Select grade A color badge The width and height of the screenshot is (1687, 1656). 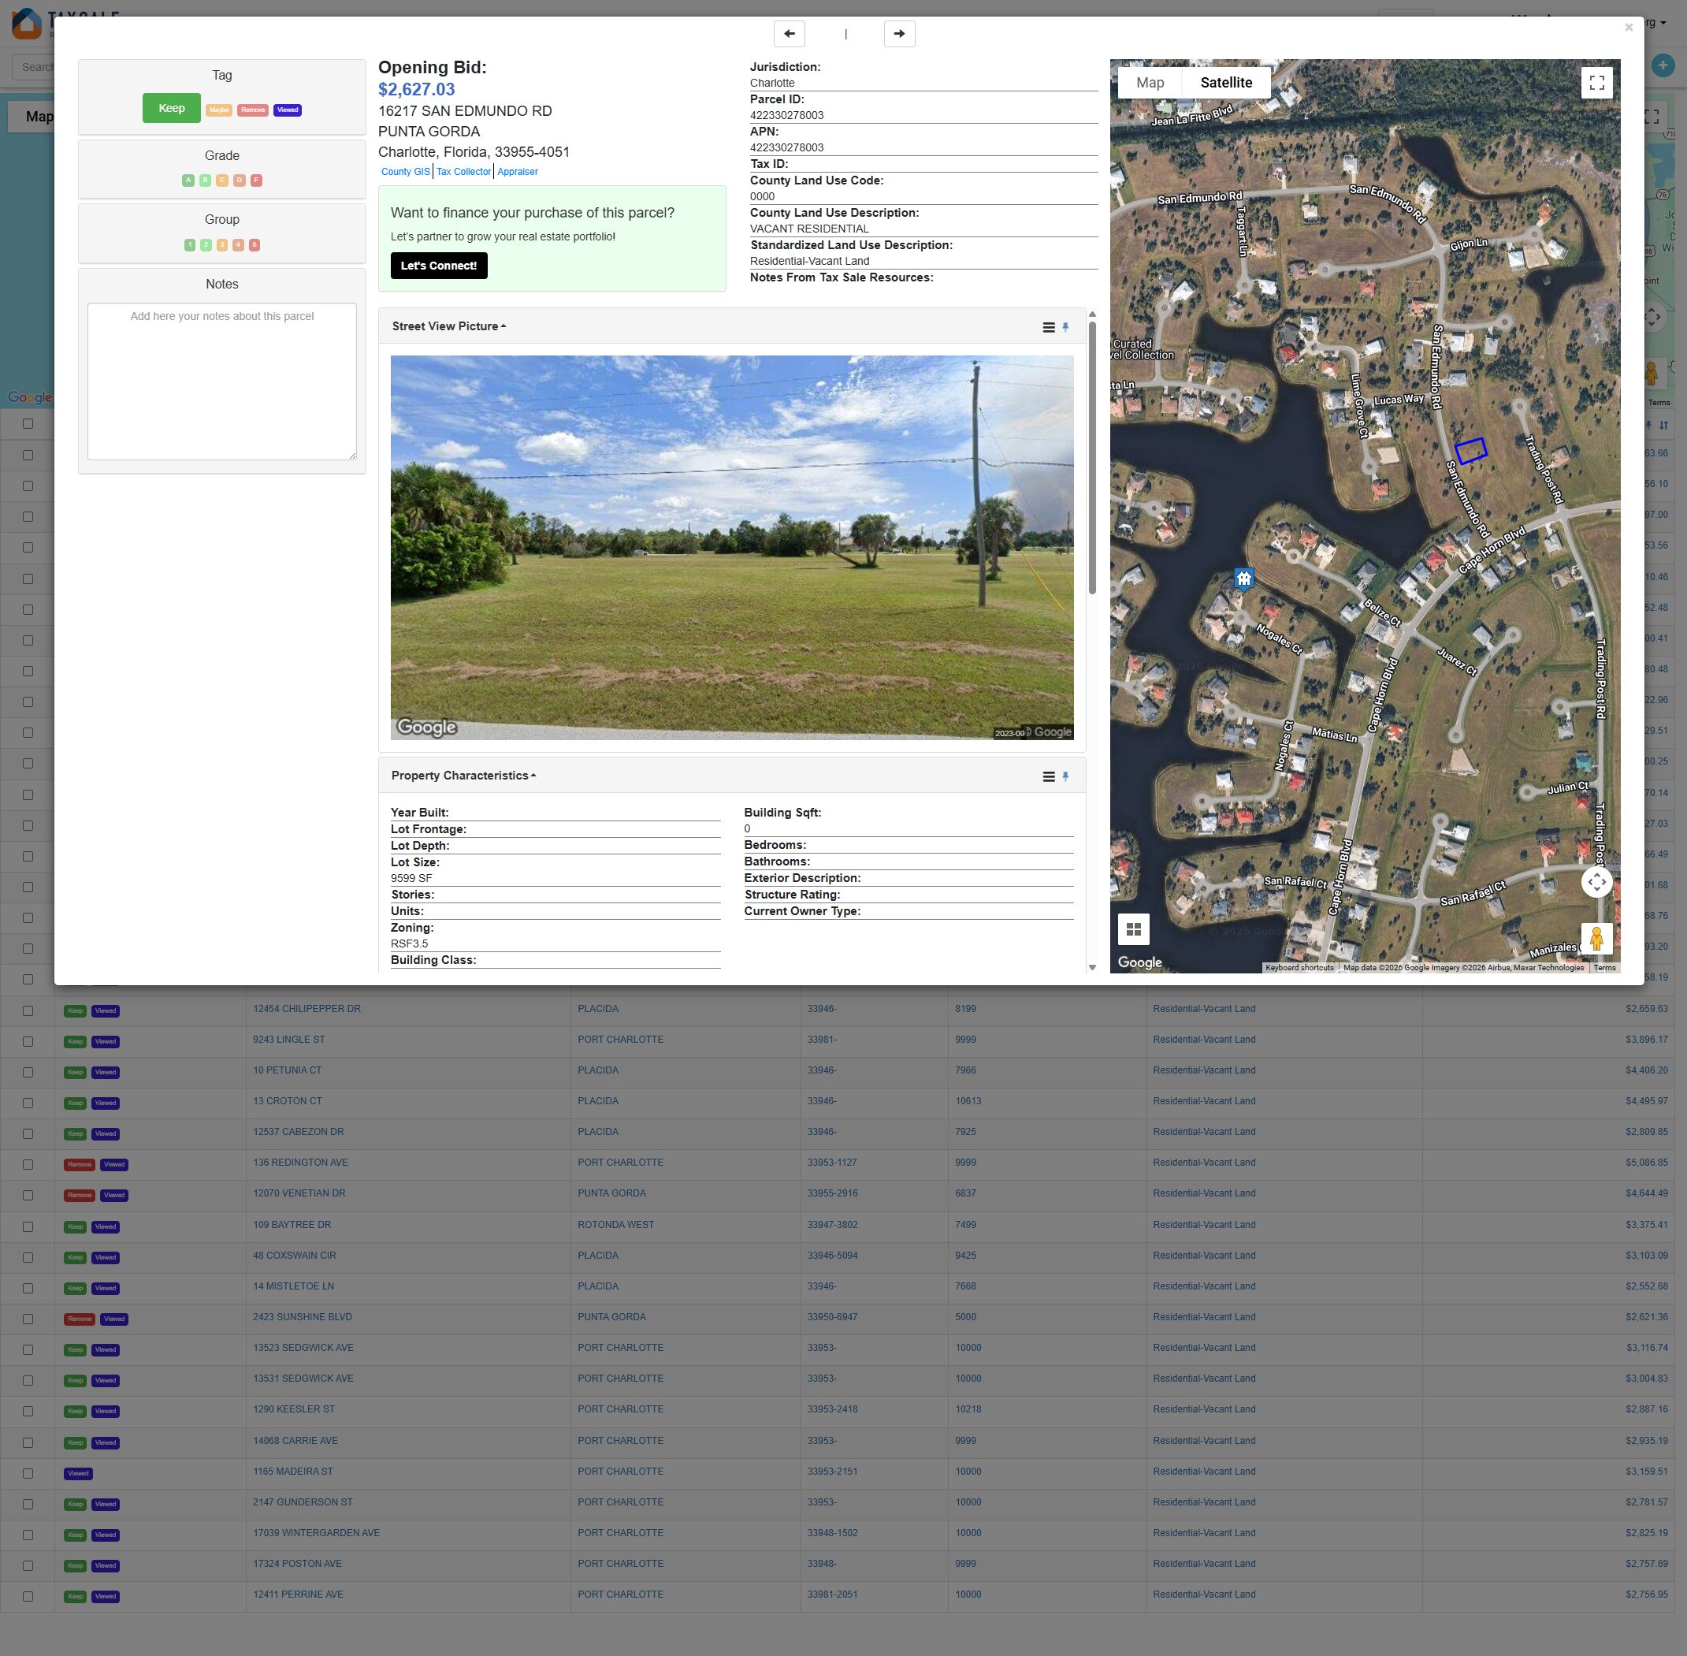coord(188,181)
